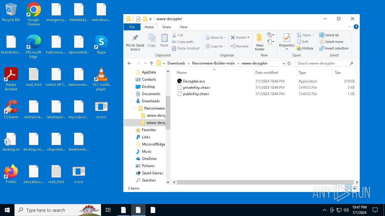The image size is (385, 216).
Task: Expand the Delete dropdown arrow
Action: click(248, 37)
